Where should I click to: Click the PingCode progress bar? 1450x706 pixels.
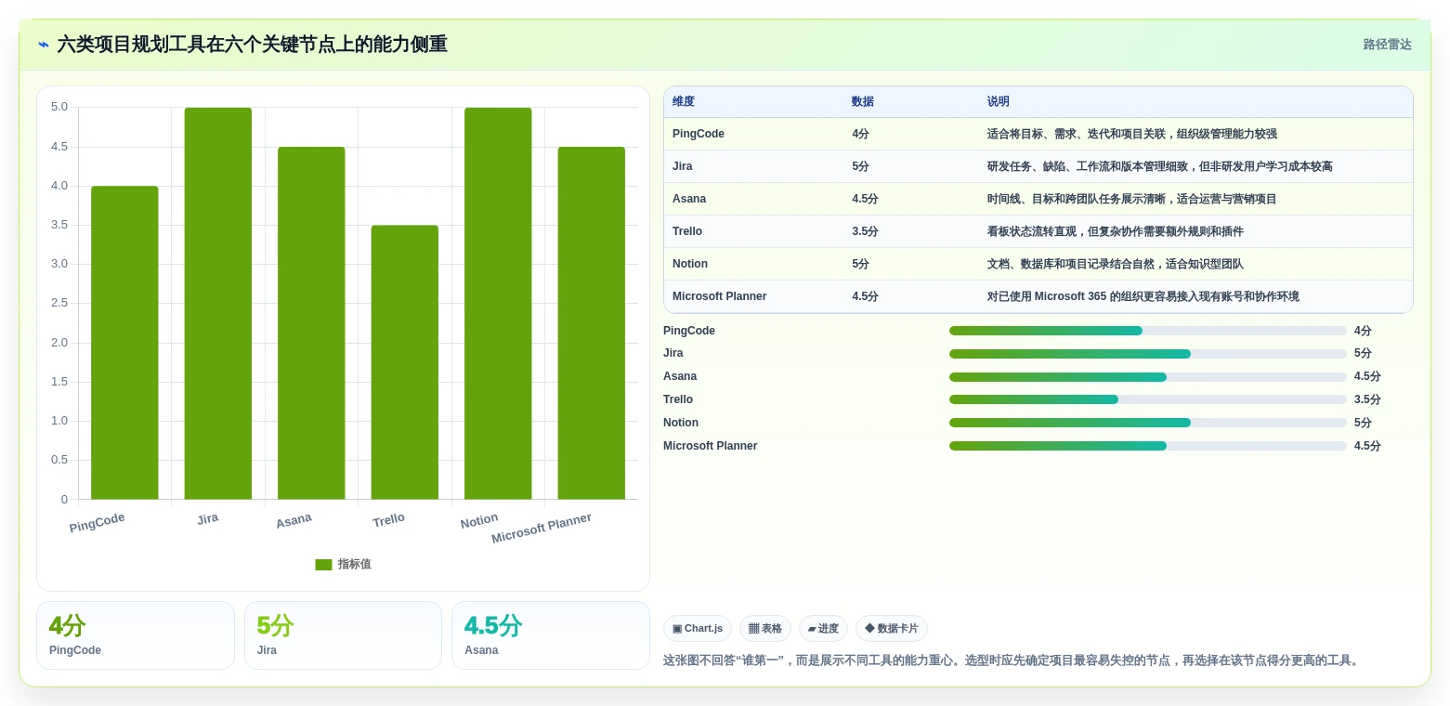1148,331
